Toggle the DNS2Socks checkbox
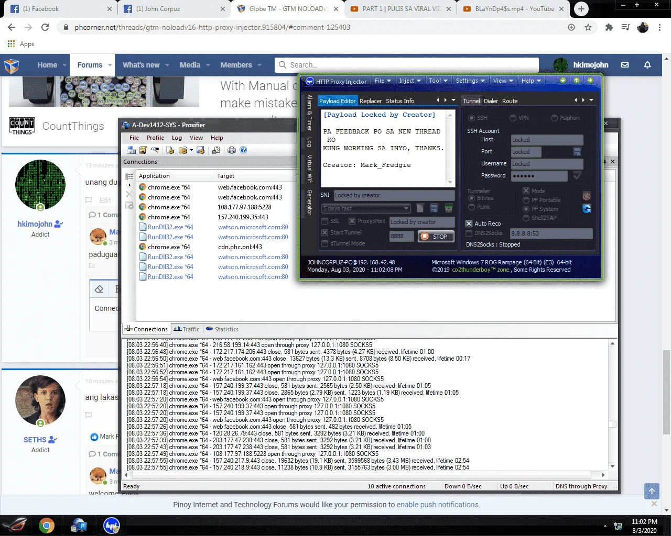The image size is (671, 536). 469,233
